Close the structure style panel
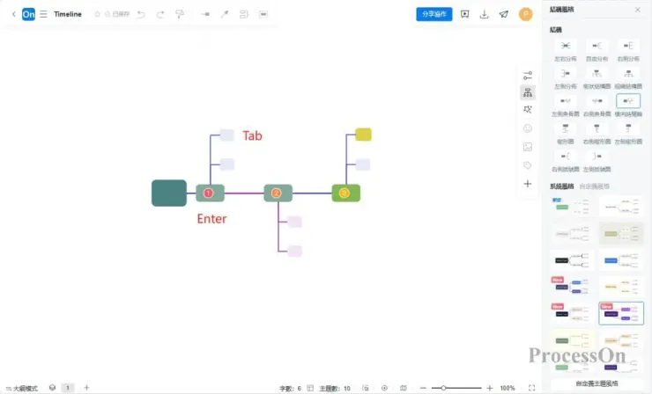The image size is (652, 394). (637, 10)
